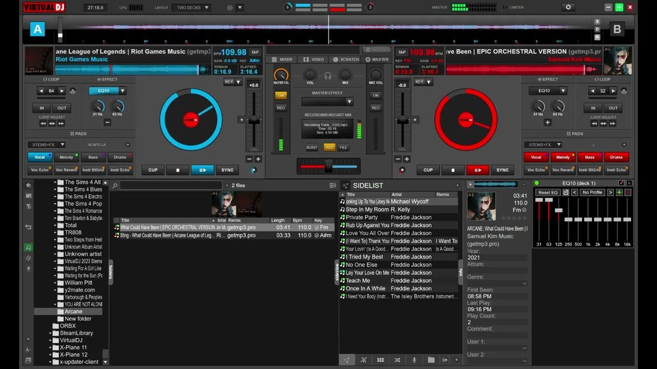This screenshot has width=657, height=369.
Task: Click the automix icon in sideview toolbar
Action: coord(363,360)
